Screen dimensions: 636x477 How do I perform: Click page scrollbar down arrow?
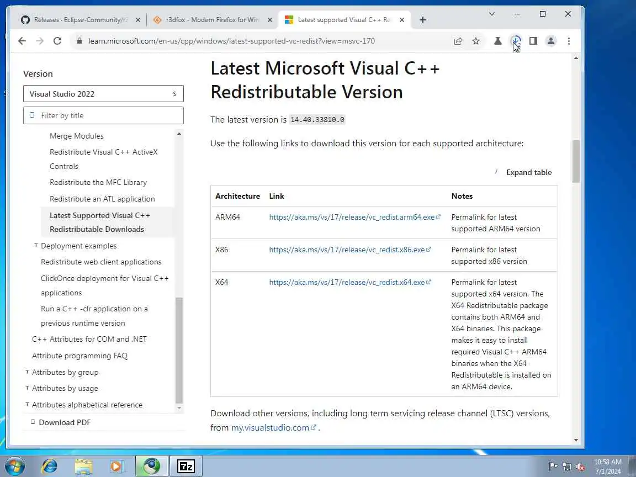(576, 439)
